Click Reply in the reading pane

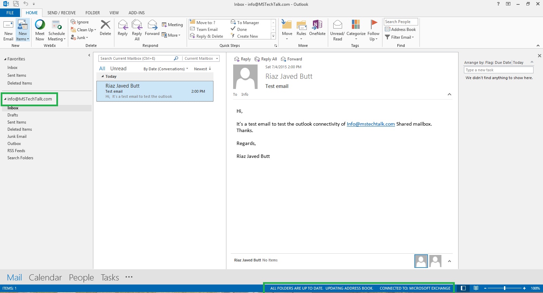click(243, 59)
